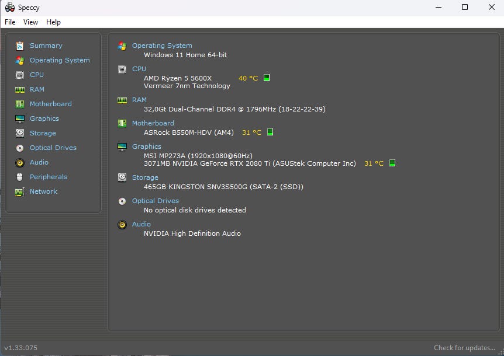Click the Motherboard icon in summary panel
The width and height of the screenshot is (504, 356).
(122, 124)
